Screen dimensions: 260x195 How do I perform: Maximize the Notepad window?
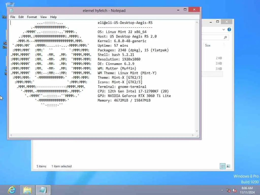pyautogui.click(x=185, y=9)
